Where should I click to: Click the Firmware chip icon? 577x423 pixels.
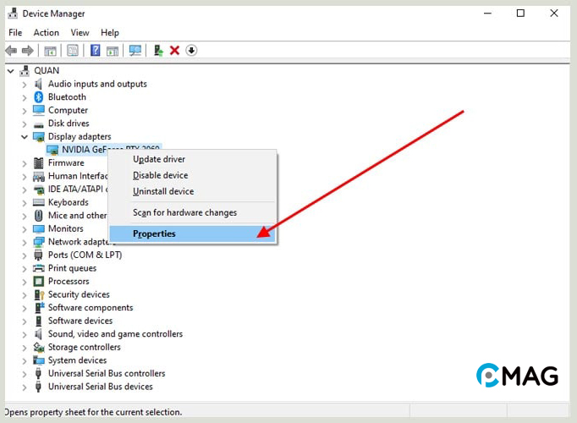coord(39,163)
